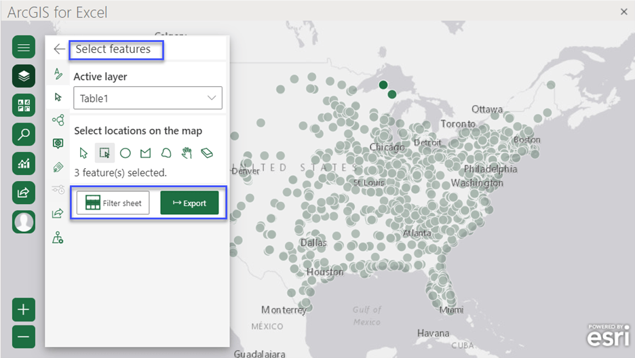Image resolution: width=635 pixels, height=358 pixels.
Task: Click the 'Active layer' label
Action: (x=100, y=77)
